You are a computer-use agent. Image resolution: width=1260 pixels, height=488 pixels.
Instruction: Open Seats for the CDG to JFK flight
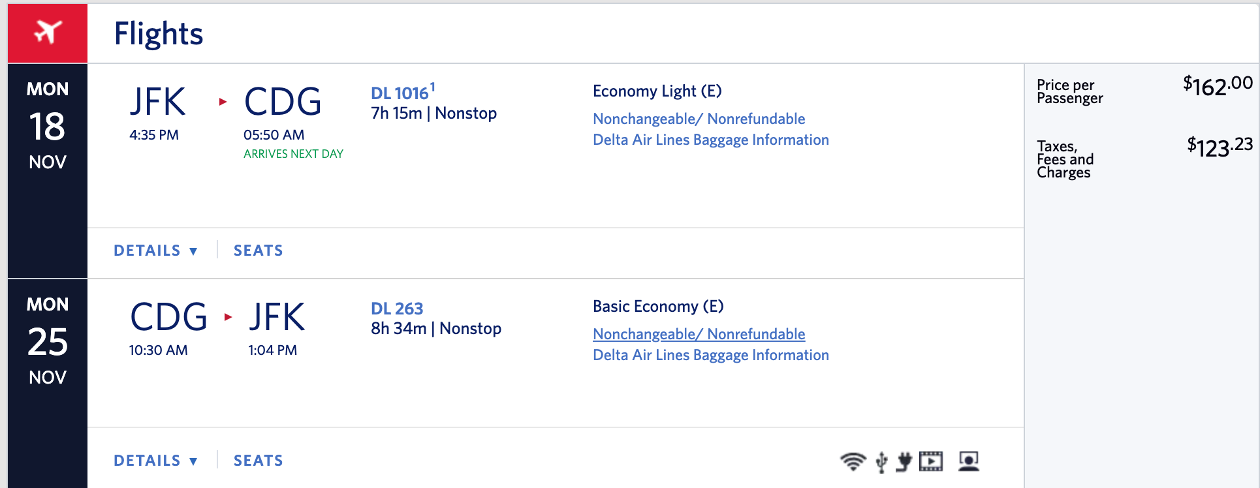pos(259,461)
